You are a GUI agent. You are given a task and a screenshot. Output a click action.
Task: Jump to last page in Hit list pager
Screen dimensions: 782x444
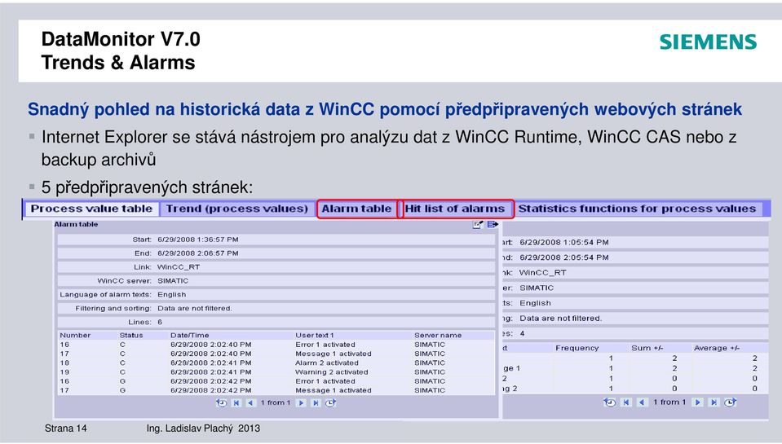(x=714, y=402)
